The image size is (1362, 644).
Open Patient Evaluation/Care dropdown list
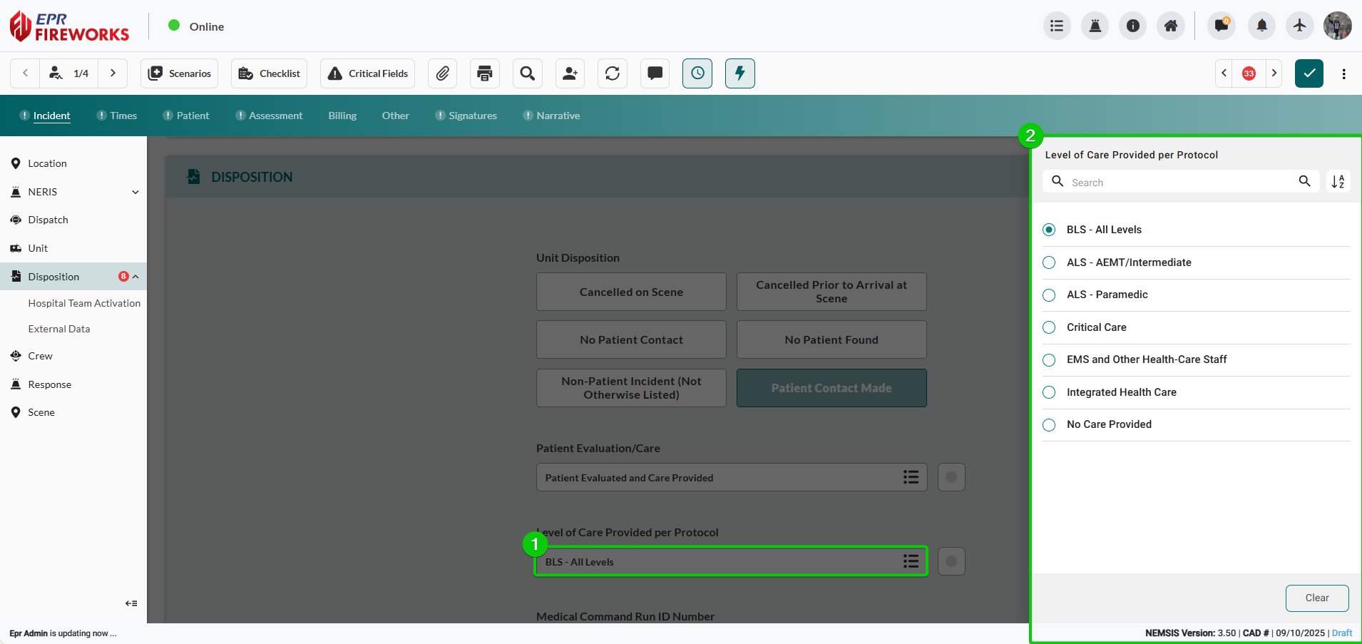click(910, 478)
